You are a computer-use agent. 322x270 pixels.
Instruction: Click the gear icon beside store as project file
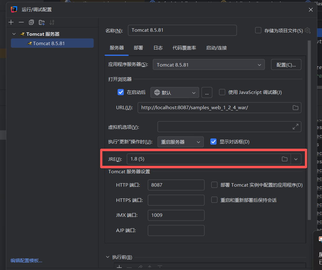pyautogui.click(x=308, y=30)
